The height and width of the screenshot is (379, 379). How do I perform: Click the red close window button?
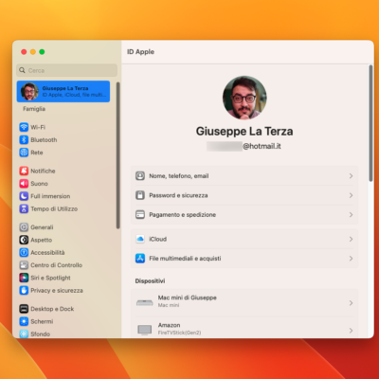click(x=24, y=52)
